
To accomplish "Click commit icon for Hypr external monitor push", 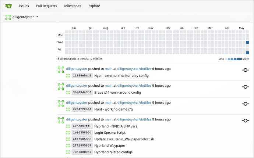I will coord(246,70).
